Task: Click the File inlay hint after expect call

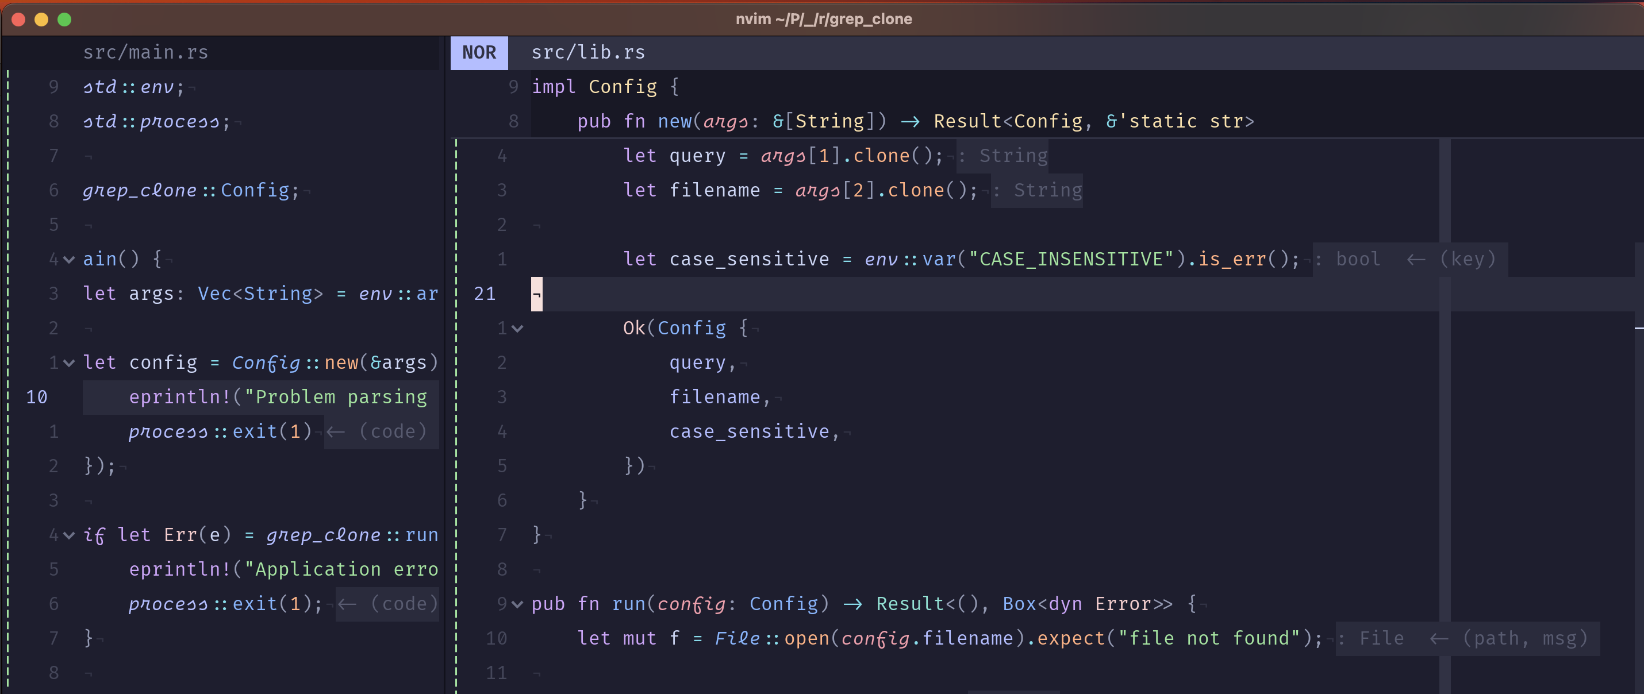Action: point(1381,638)
